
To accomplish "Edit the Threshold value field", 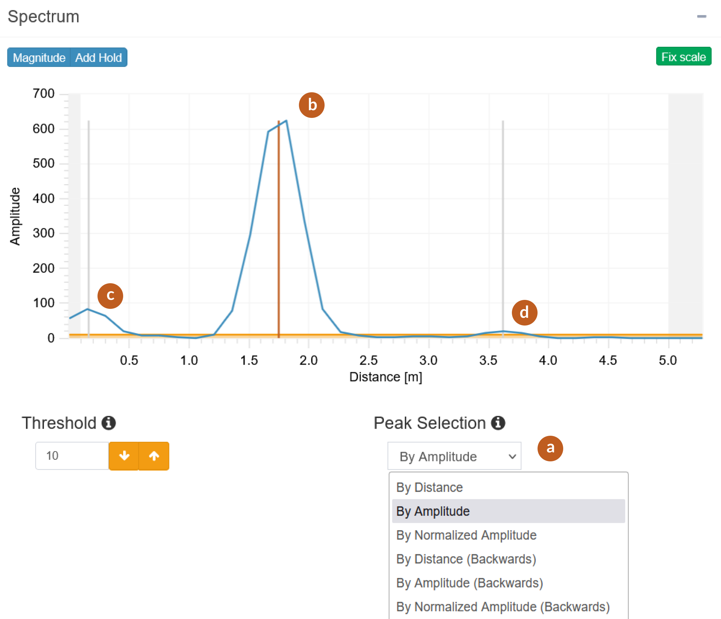I will pos(72,456).
